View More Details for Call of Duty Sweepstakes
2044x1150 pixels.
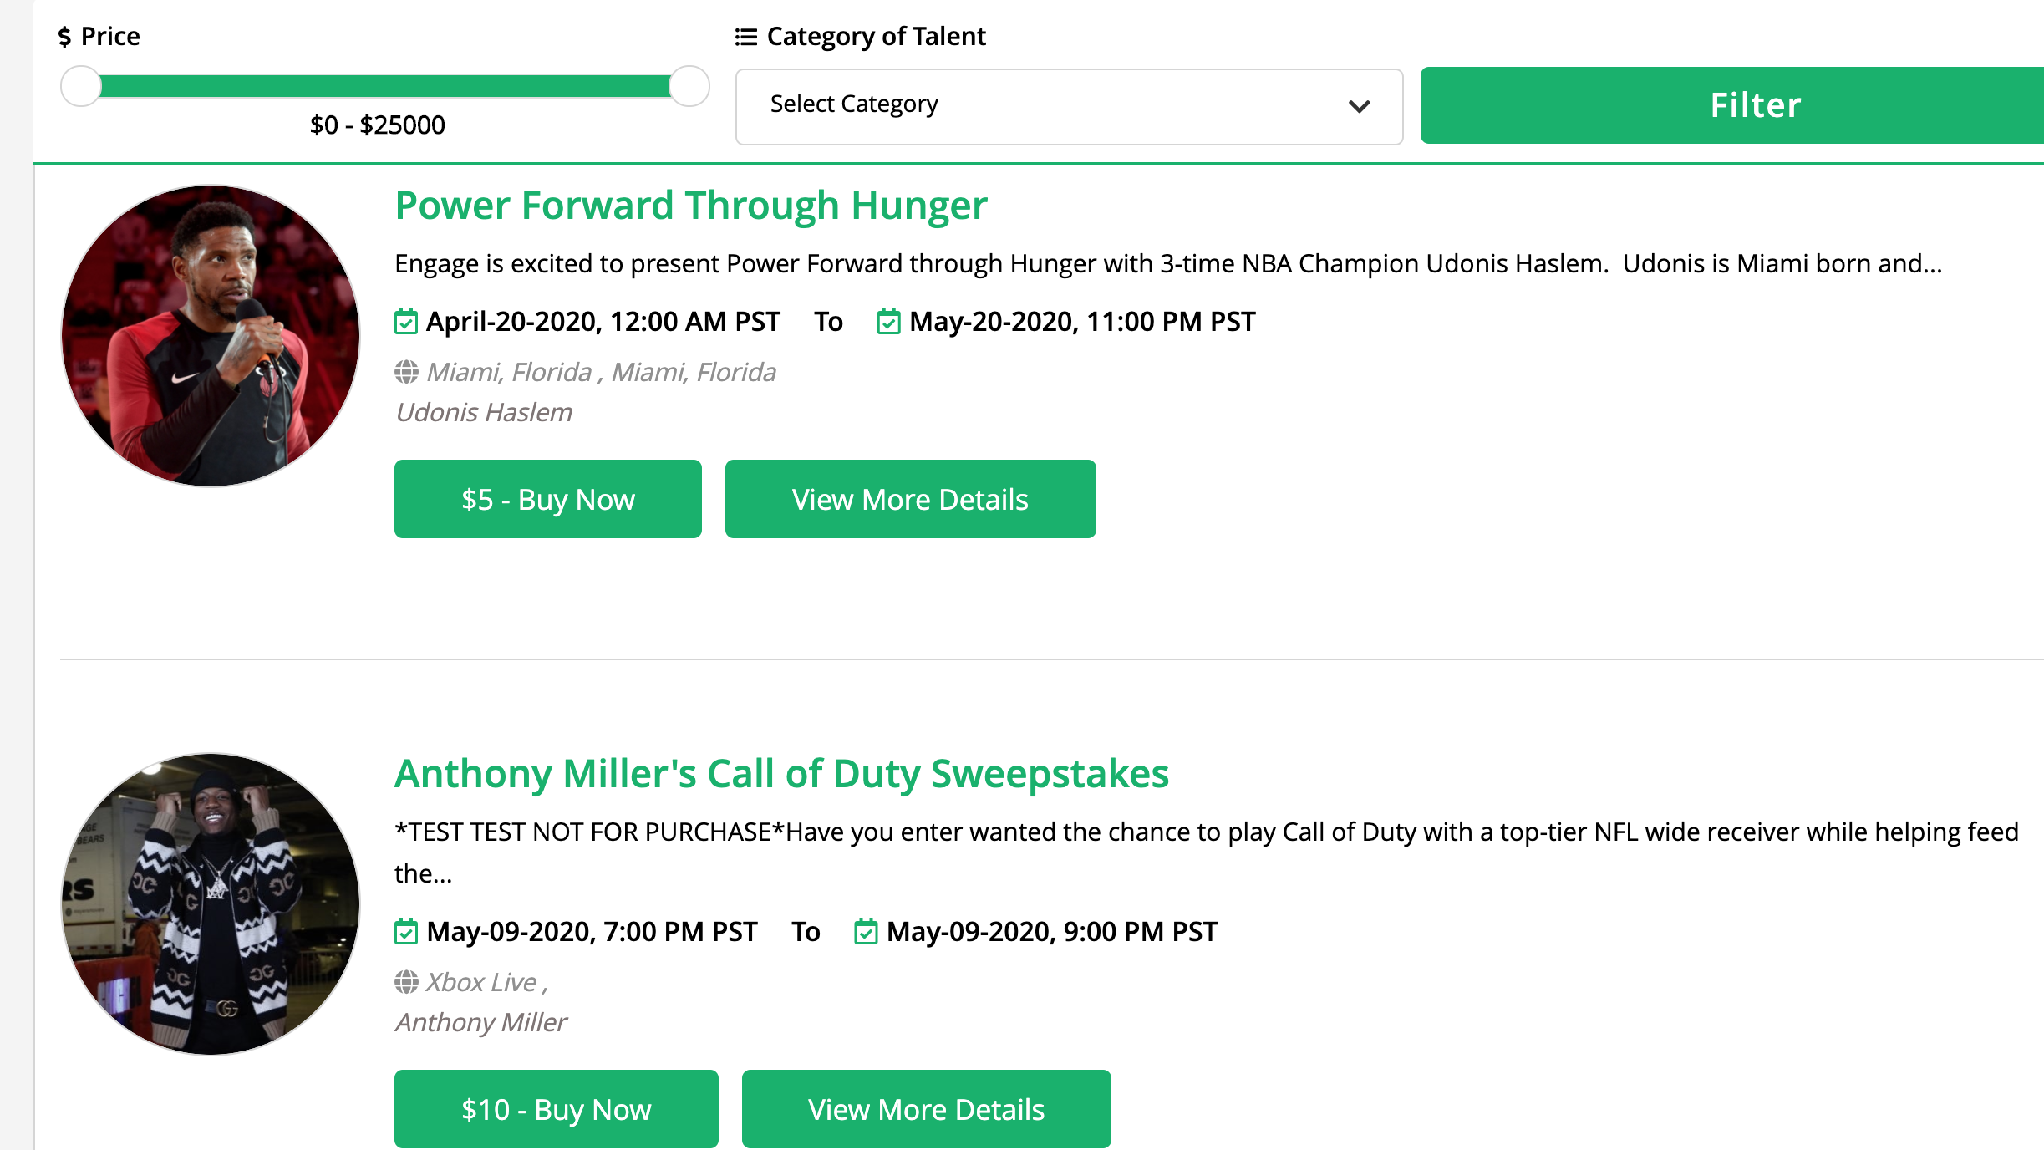pyautogui.click(x=926, y=1109)
